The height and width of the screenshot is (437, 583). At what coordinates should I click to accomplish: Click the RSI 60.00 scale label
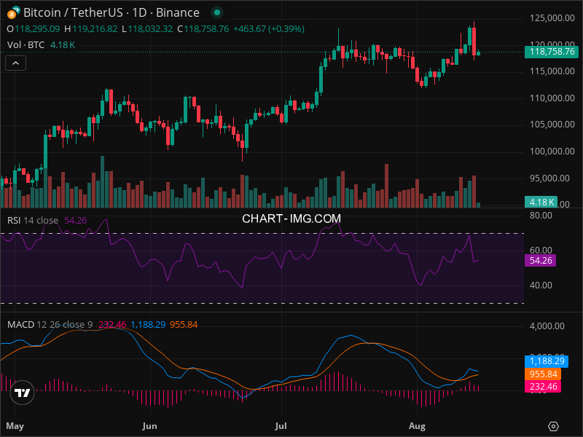pos(541,250)
